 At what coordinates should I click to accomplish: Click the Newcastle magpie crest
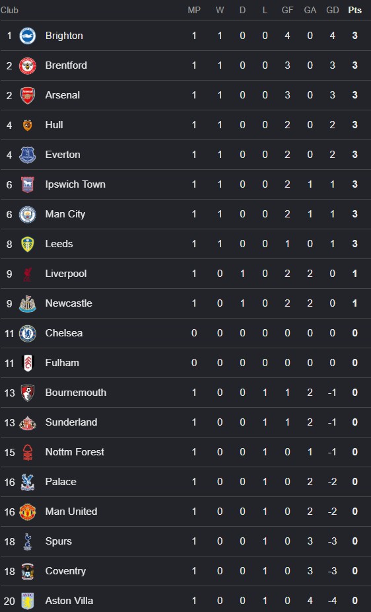(x=28, y=303)
